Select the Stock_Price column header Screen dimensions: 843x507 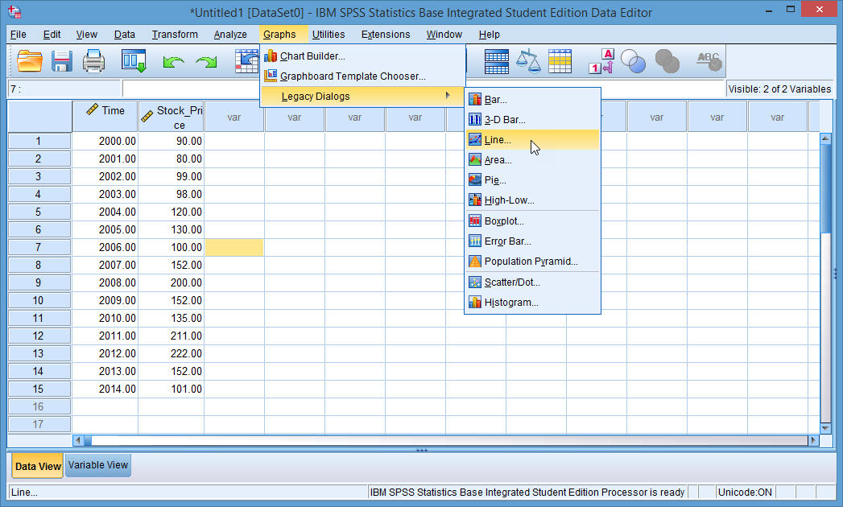171,117
